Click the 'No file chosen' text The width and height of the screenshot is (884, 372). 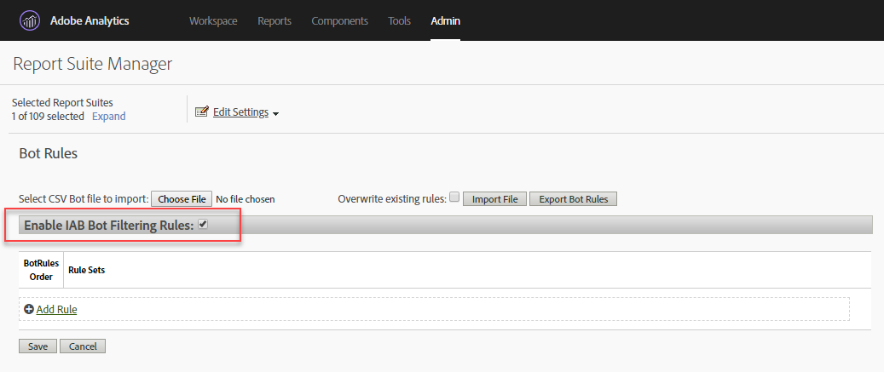click(x=246, y=198)
